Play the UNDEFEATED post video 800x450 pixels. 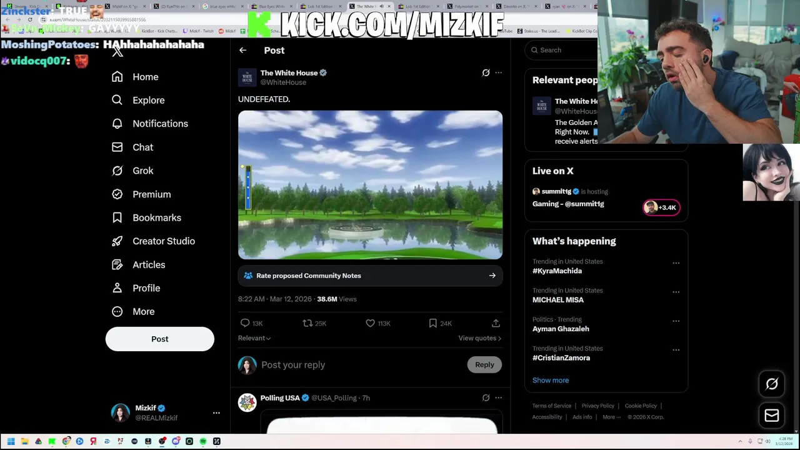tap(370, 185)
